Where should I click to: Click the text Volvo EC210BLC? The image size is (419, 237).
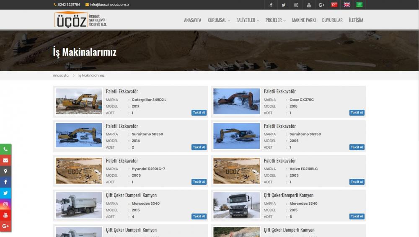[x=303, y=169]
